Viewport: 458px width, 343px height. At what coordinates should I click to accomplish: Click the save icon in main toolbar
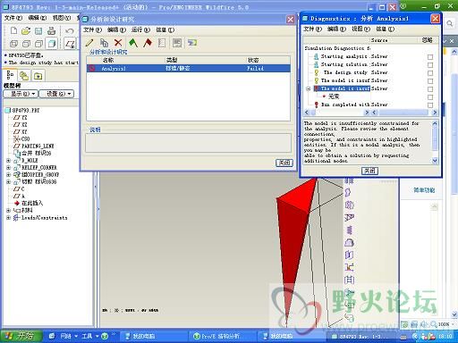pos(38,30)
